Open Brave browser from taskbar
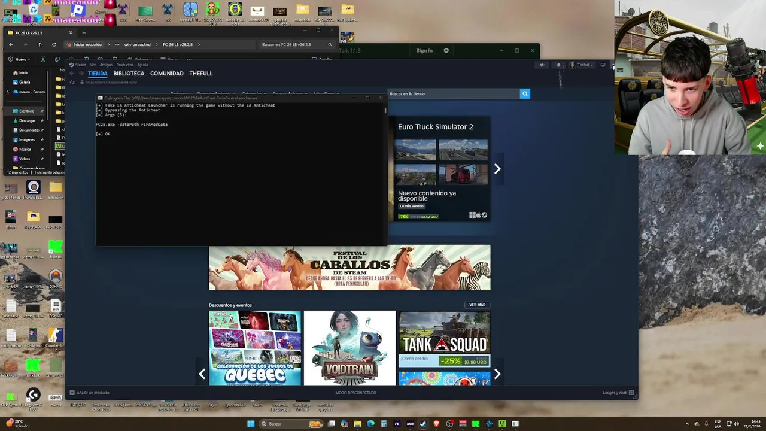This screenshot has width=766, height=431. 436,424
